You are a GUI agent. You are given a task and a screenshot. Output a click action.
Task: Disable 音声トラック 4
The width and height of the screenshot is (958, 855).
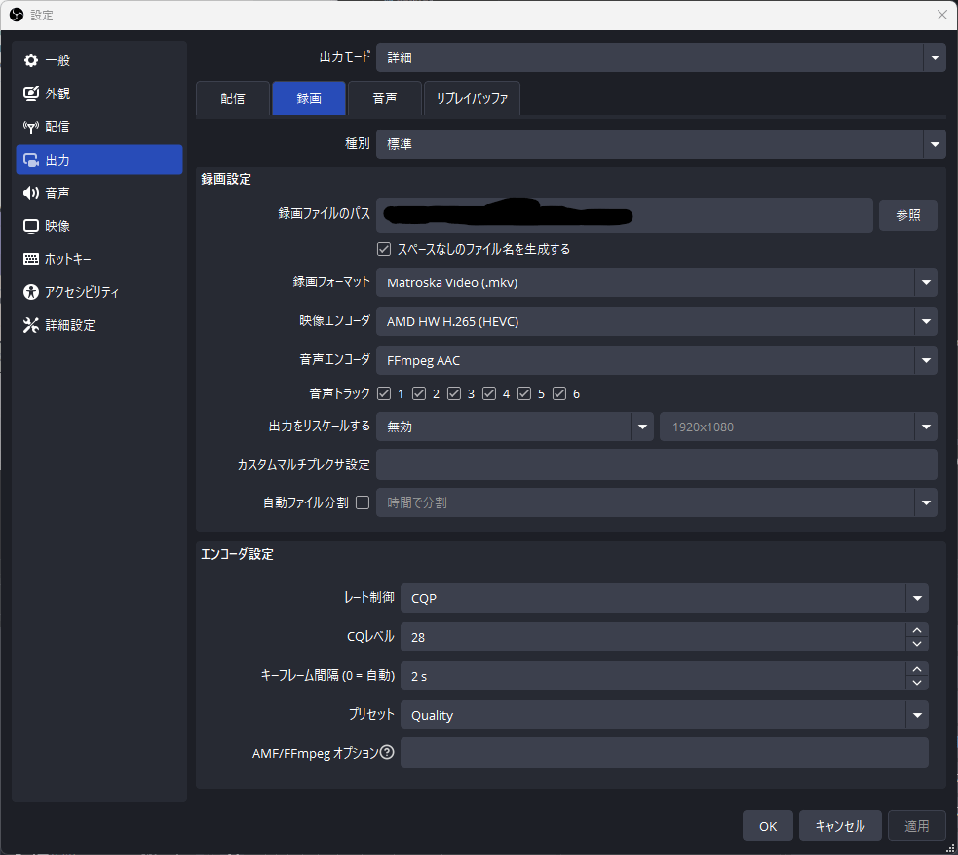(489, 393)
